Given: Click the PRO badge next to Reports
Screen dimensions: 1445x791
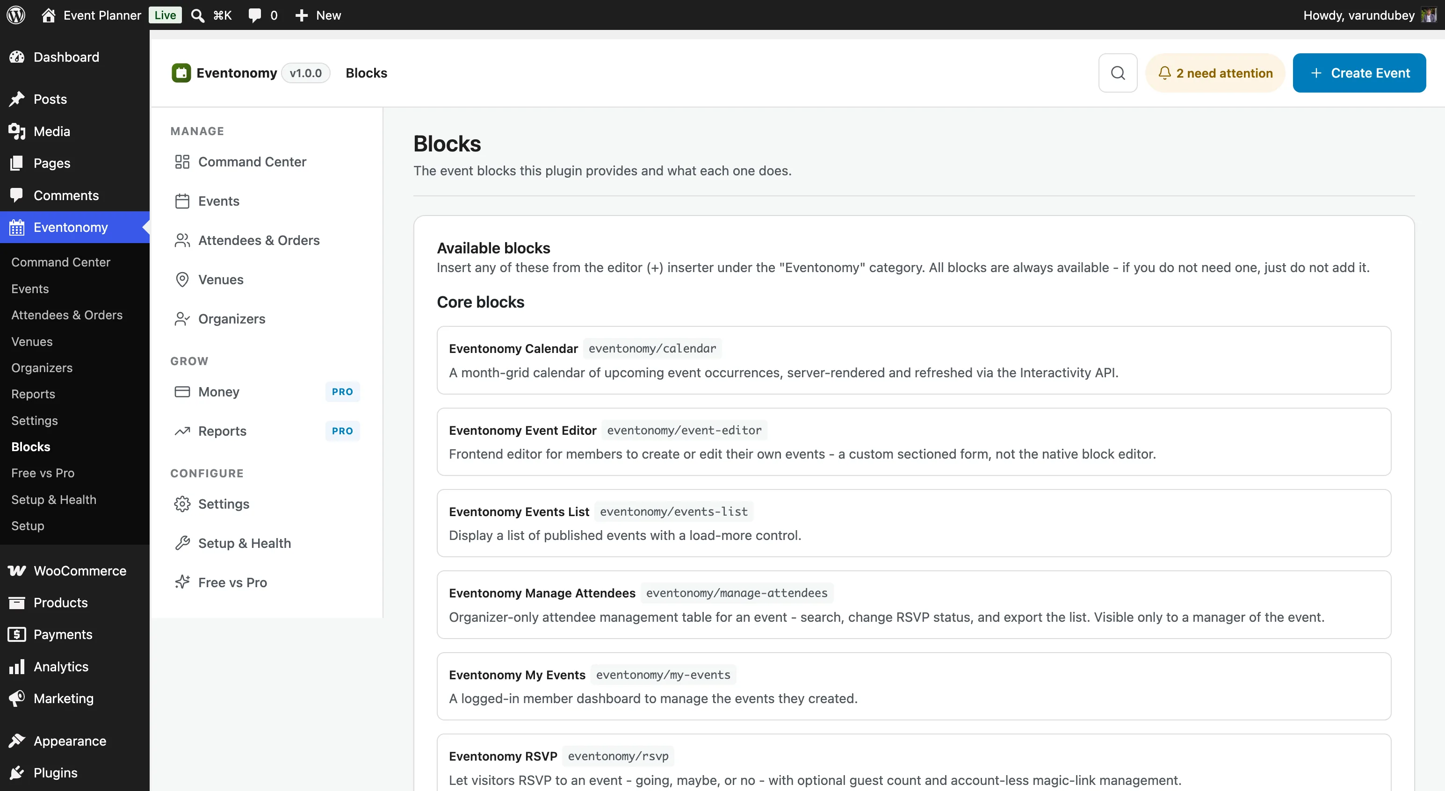Looking at the screenshot, I should tap(342, 431).
